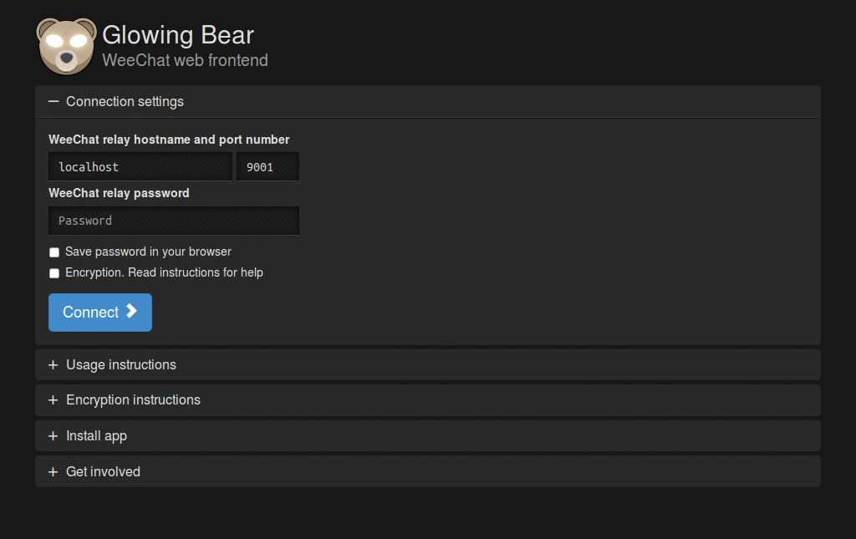Image resolution: width=856 pixels, height=539 pixels.
Task: Expand the Encryption instructions section
Action: (133, 399)
